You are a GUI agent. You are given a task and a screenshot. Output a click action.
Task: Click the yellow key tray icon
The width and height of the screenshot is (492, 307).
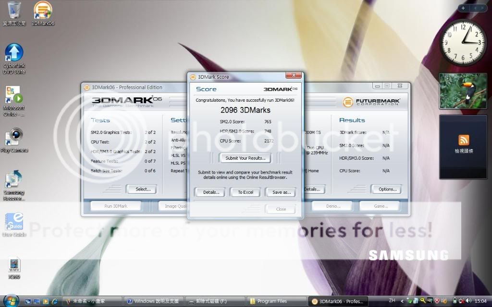pos(423,301)
